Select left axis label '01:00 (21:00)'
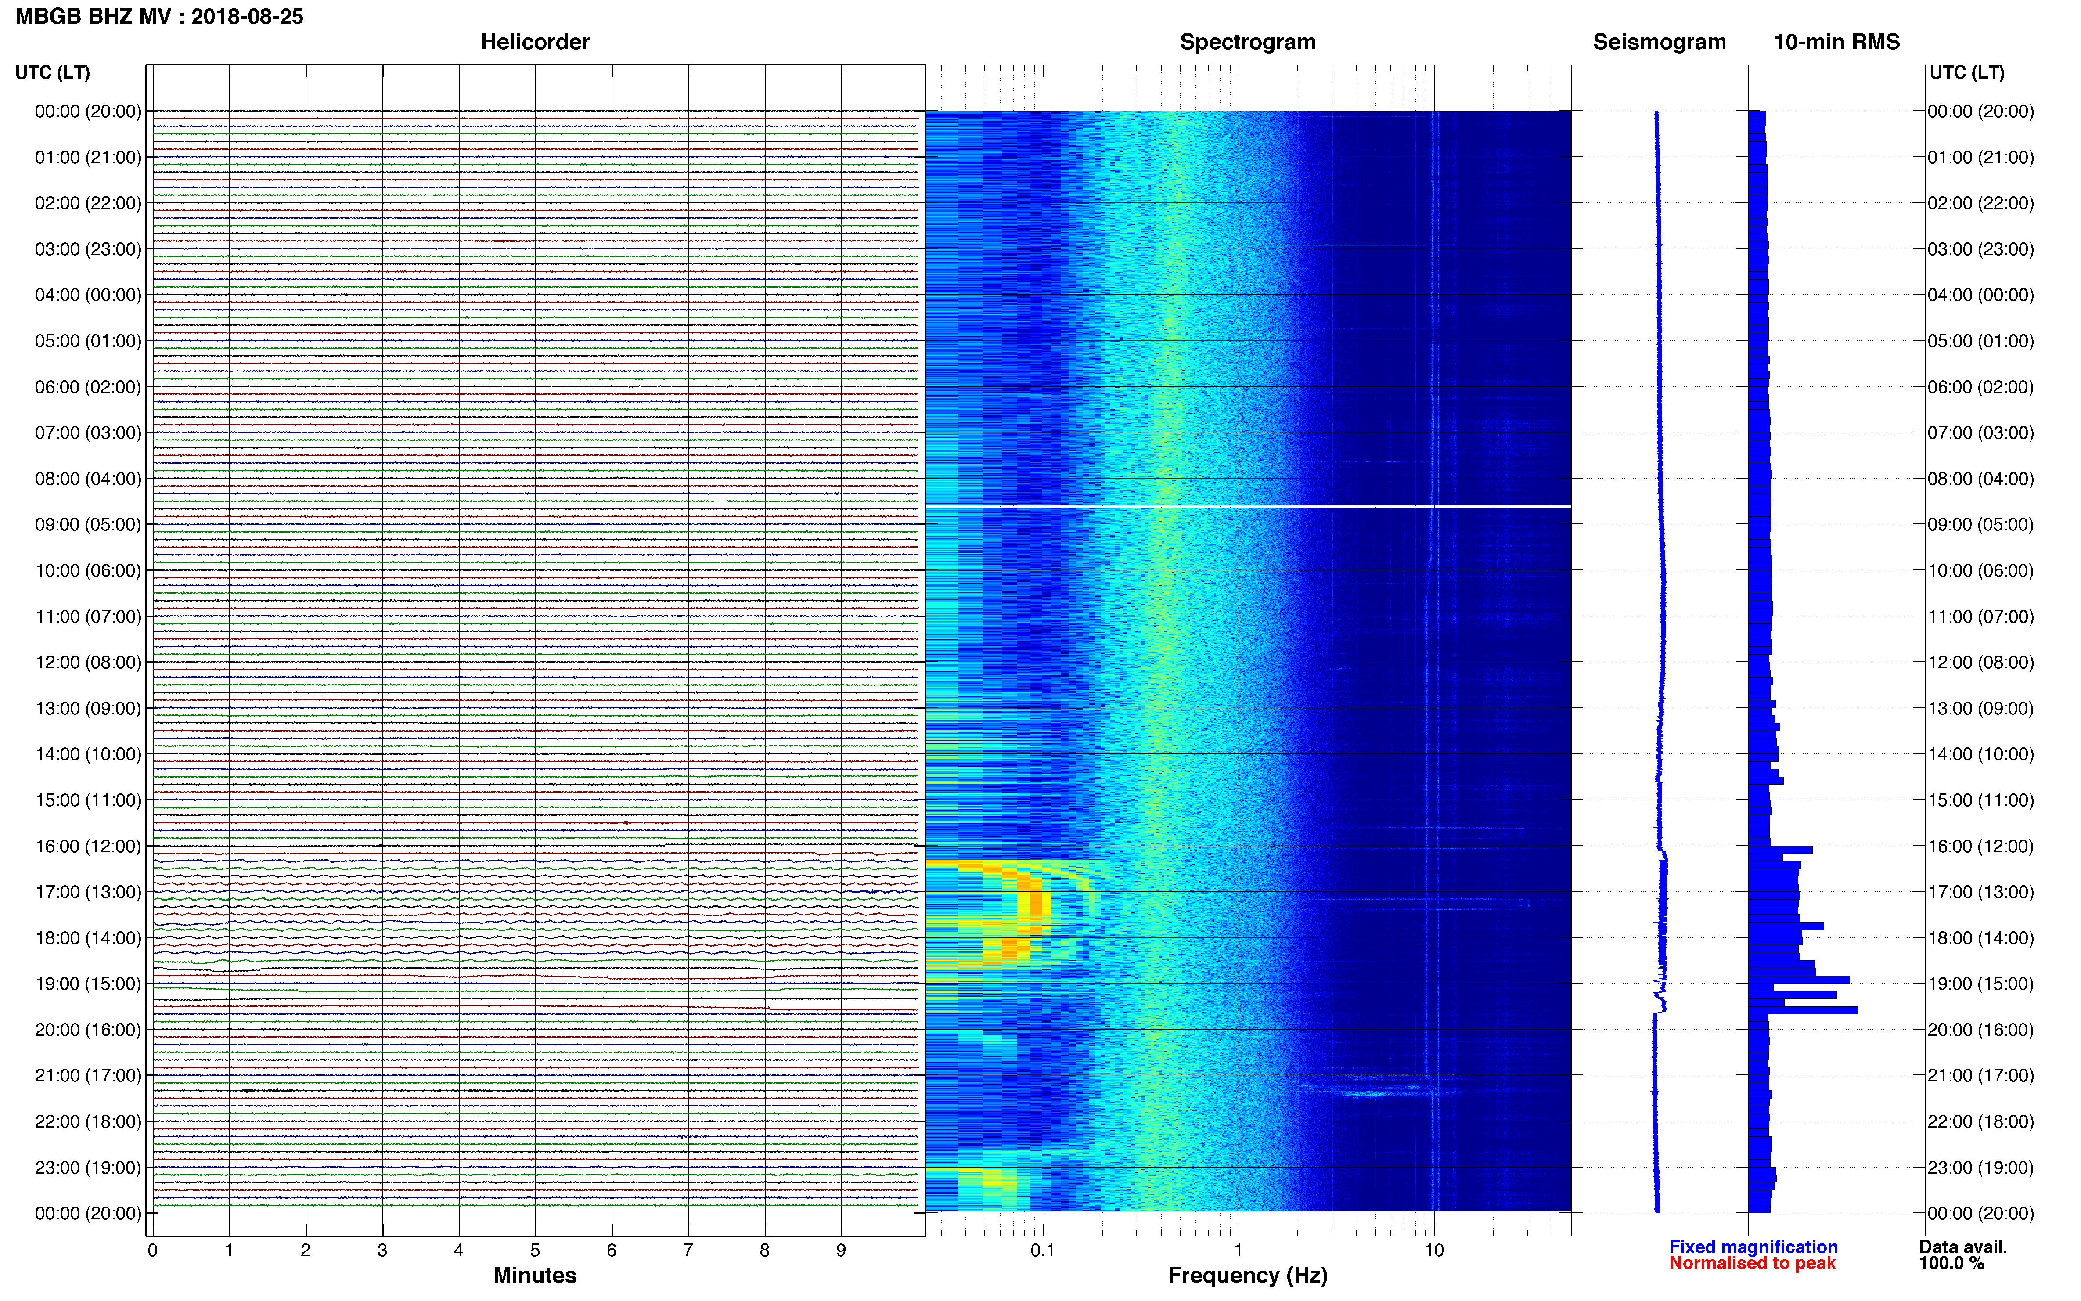The height and width of the screenshot is (1301, 2081). [x=88, y=158]
